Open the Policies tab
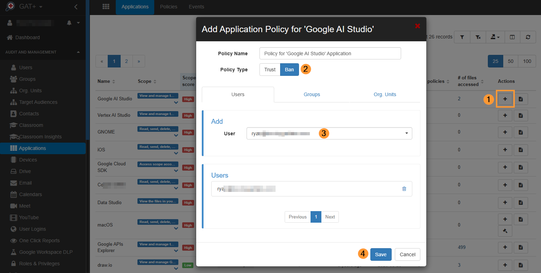 click(169, 7)
